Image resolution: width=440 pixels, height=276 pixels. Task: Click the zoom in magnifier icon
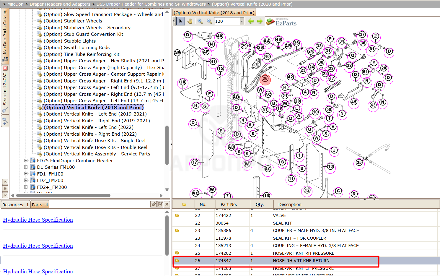point(200,21)
